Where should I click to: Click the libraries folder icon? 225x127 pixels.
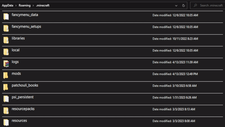click(x=6, y=40)
